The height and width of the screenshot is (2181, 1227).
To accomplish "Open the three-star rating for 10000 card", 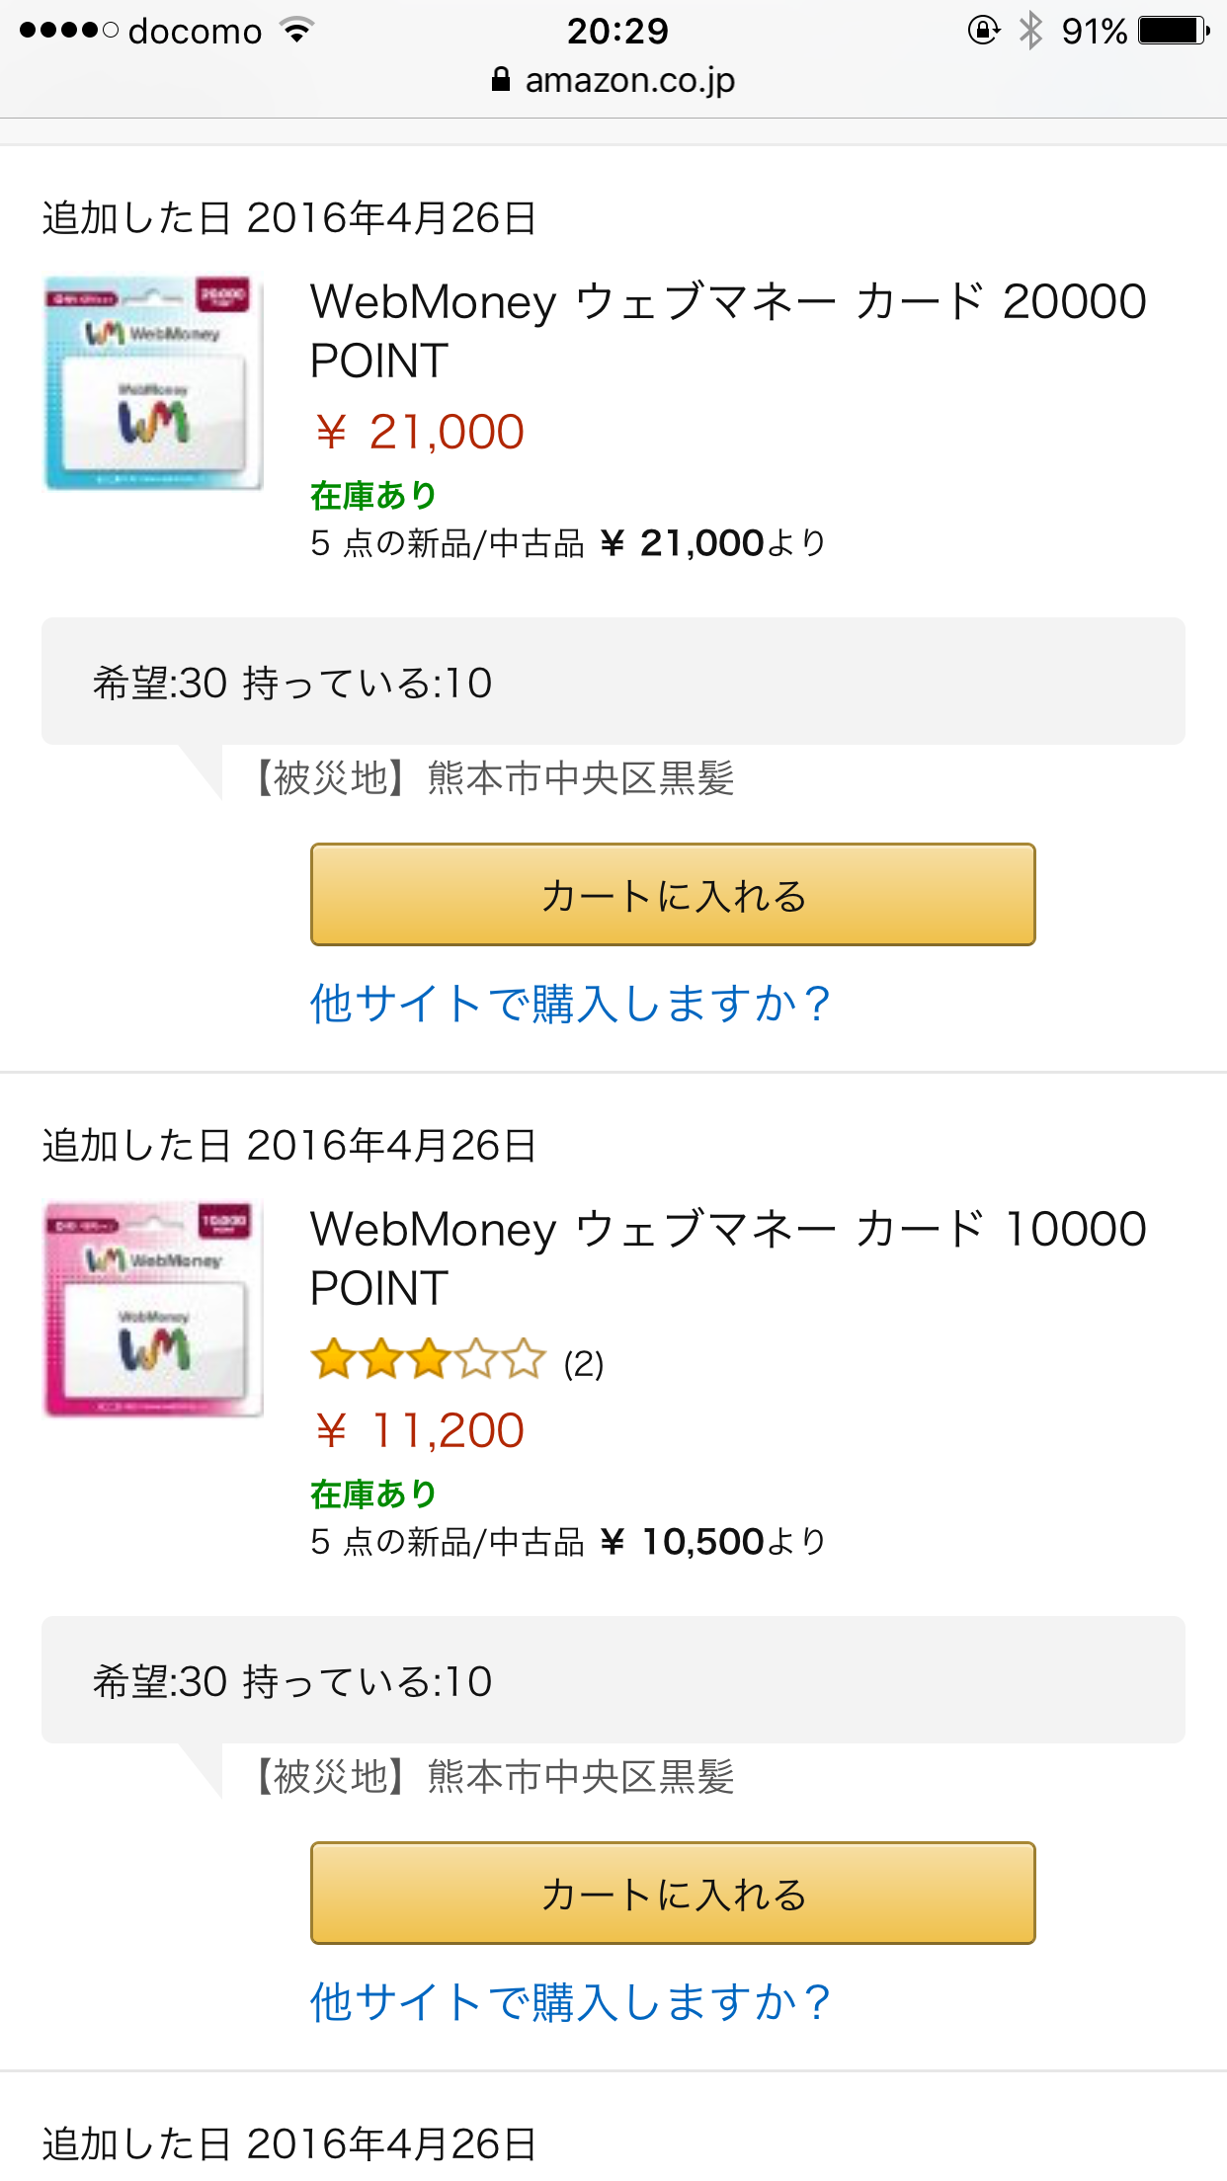I will pos(428,1360).
